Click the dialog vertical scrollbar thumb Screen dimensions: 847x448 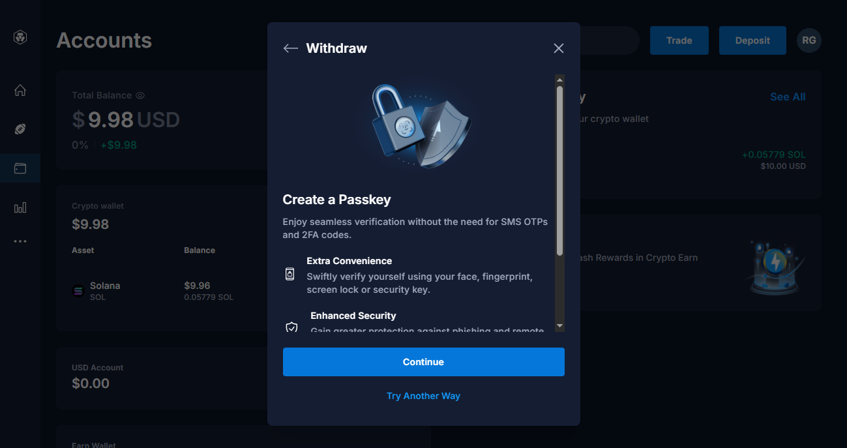pyautogui.click(x=559, y=170)
